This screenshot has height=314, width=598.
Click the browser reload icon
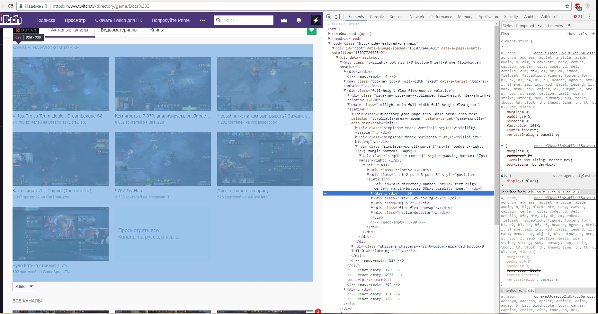tap(11, 6)
